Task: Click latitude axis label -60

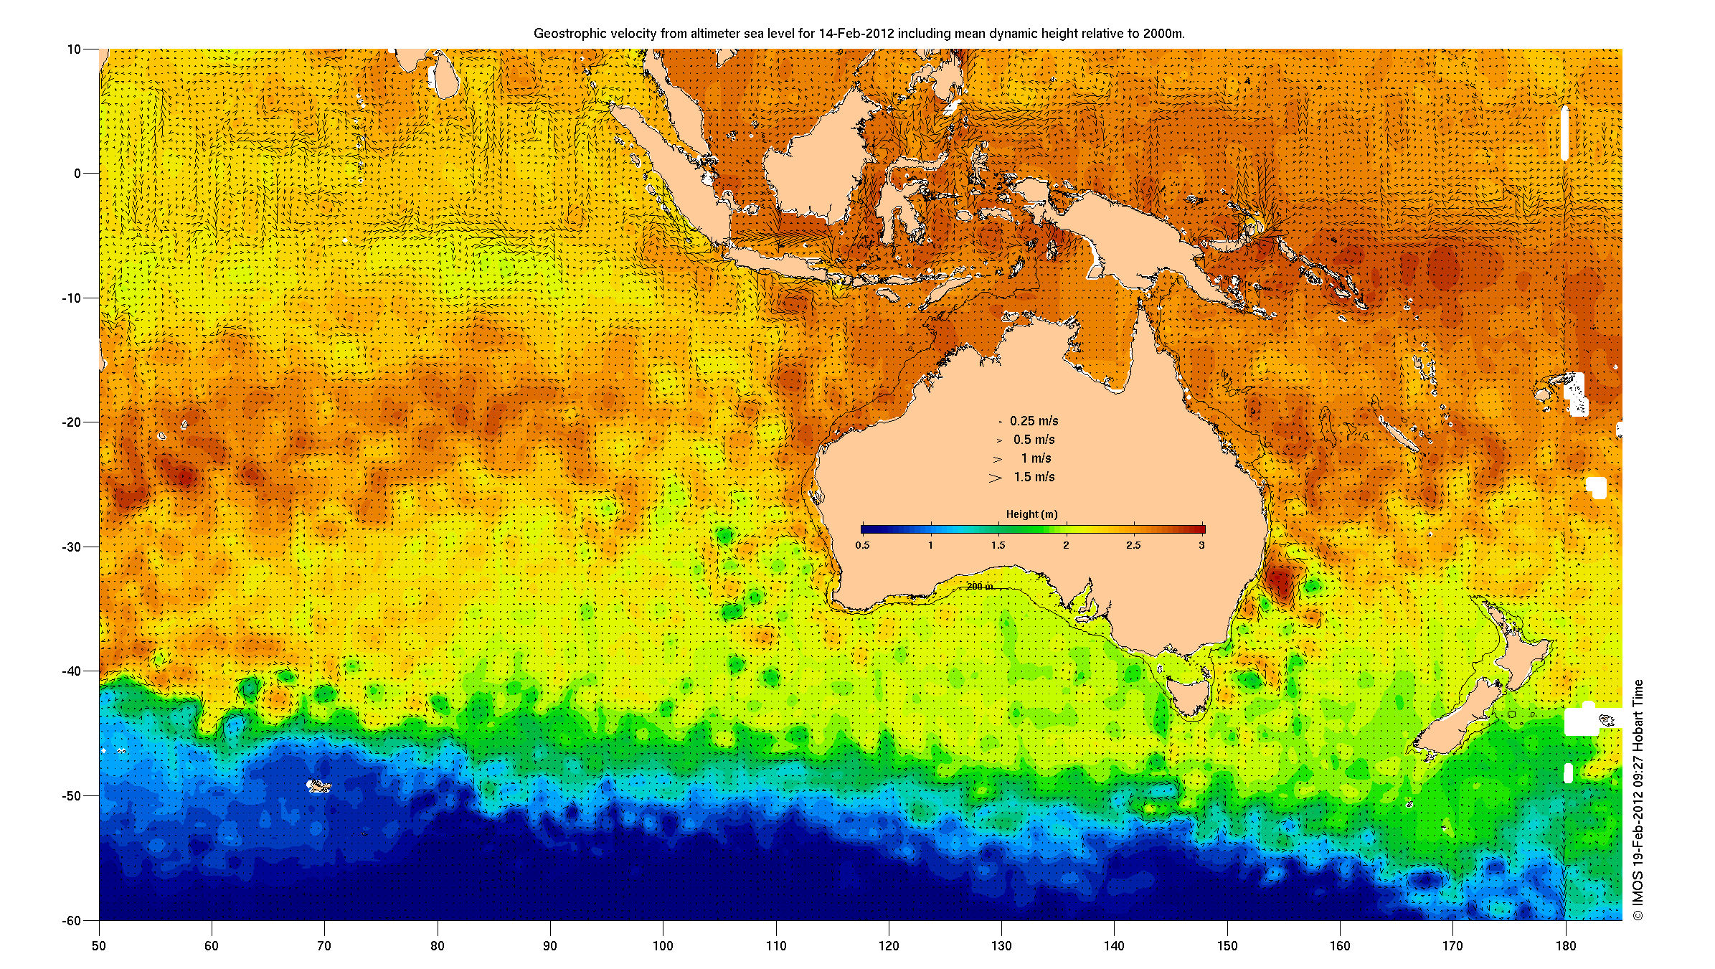Action: click(71, 921)
